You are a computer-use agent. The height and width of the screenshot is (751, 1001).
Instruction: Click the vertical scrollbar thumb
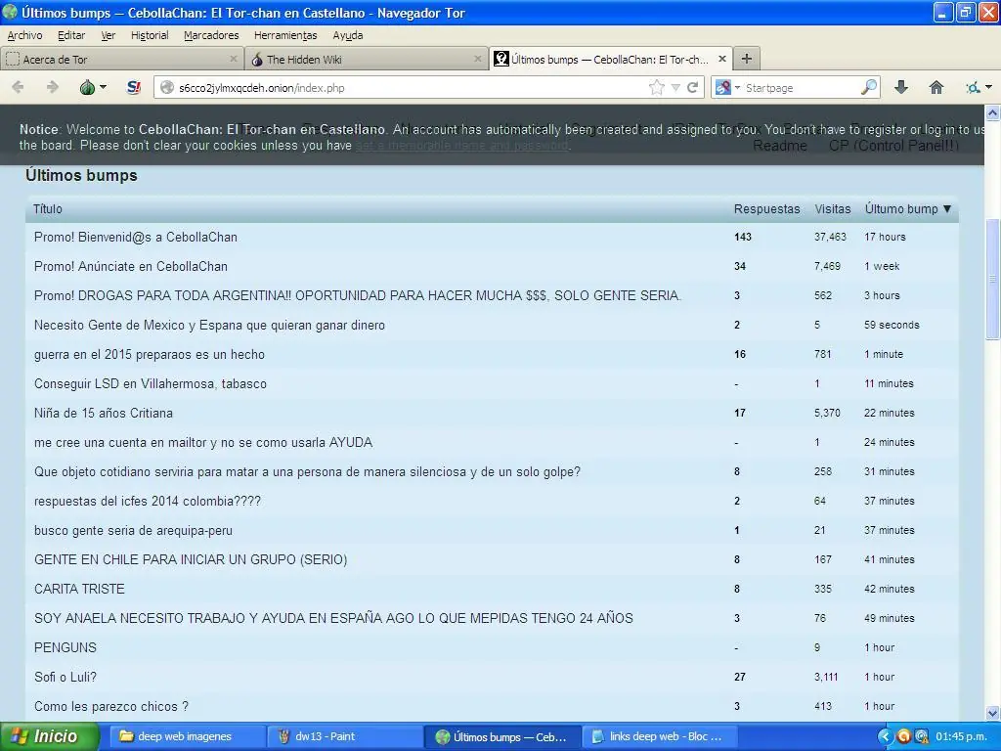click(993, 280)
